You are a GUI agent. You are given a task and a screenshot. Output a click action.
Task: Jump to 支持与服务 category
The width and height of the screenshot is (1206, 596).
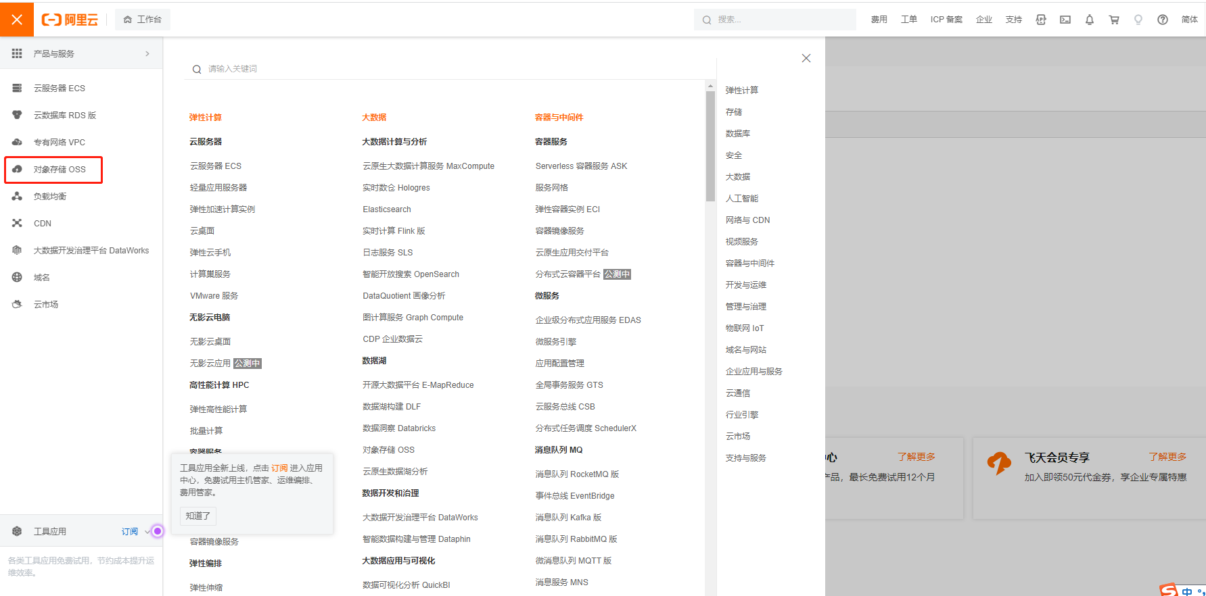746,458
